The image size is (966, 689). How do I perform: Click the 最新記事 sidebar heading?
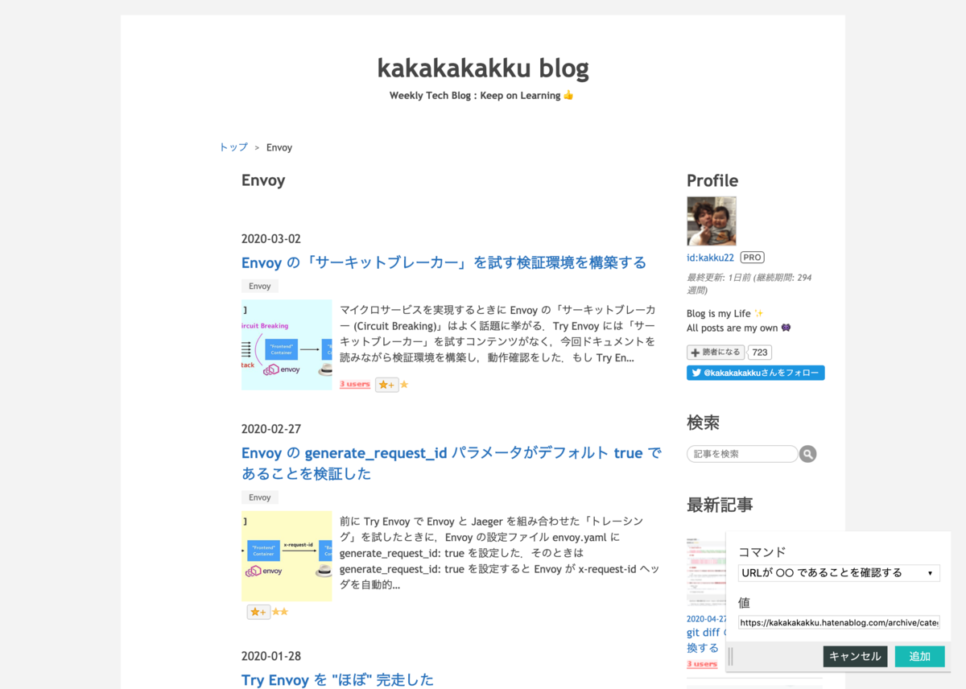pyautogui.click(x=720, y=505)
